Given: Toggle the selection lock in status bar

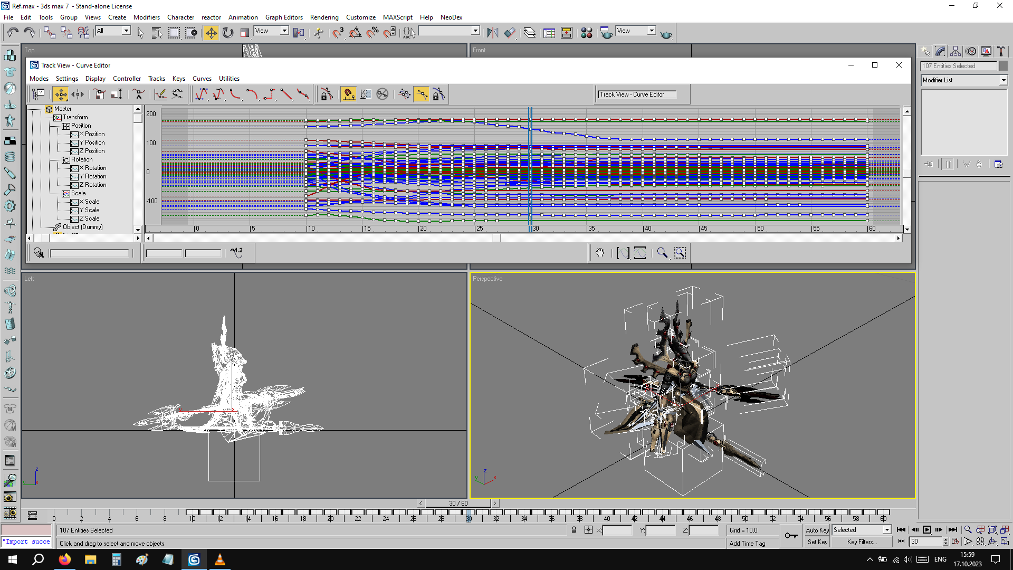Looking at the screenshot, I should pos(574,530).
